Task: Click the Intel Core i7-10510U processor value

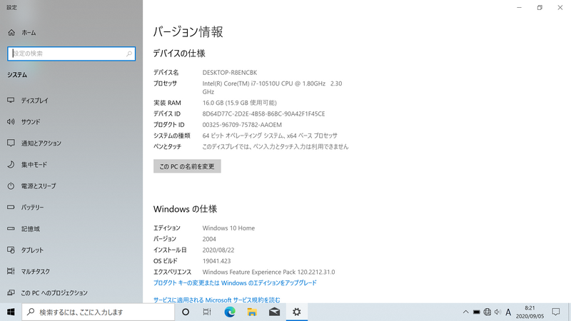Action: 272,87
